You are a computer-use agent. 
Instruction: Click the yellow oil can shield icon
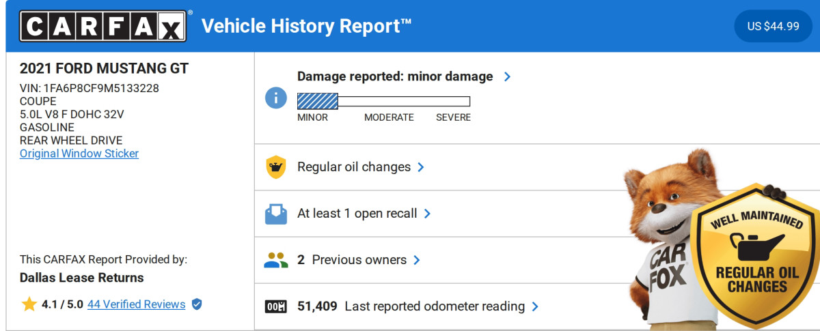pos(275,167)
